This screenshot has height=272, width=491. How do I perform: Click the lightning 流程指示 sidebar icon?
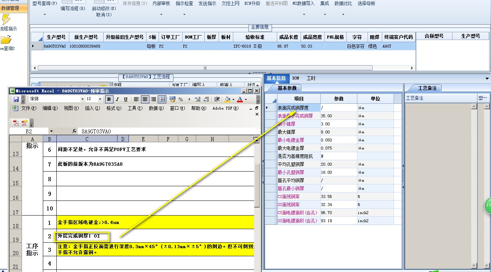pos(6,20)
